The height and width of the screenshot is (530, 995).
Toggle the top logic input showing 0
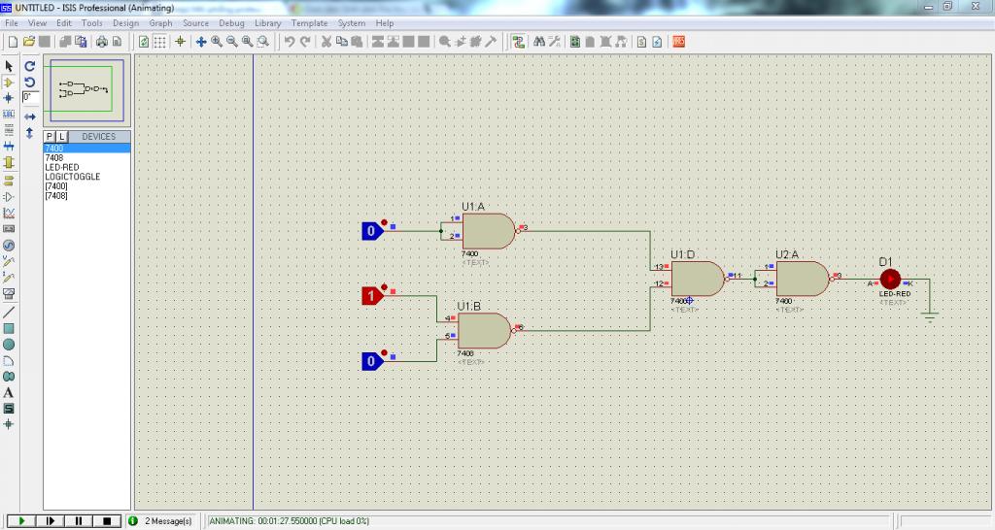370,231
